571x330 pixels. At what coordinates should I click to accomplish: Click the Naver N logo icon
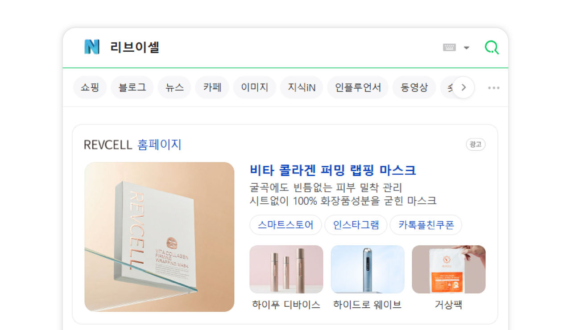[x=92, y=47]
